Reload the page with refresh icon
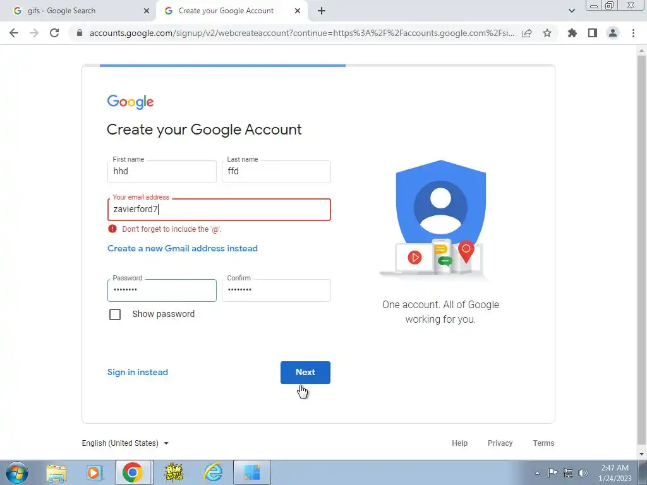Screen dimensions: 647x485 tap(54, 33)
